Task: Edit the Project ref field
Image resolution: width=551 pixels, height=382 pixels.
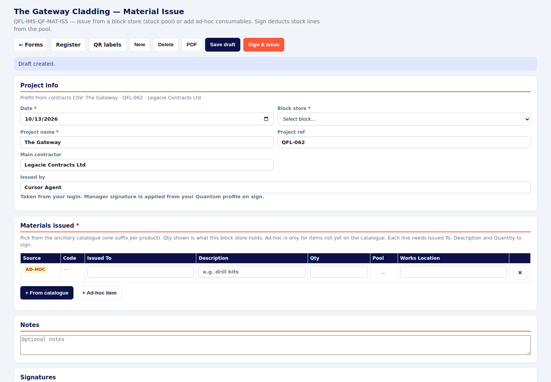Action: pos(404,142)
